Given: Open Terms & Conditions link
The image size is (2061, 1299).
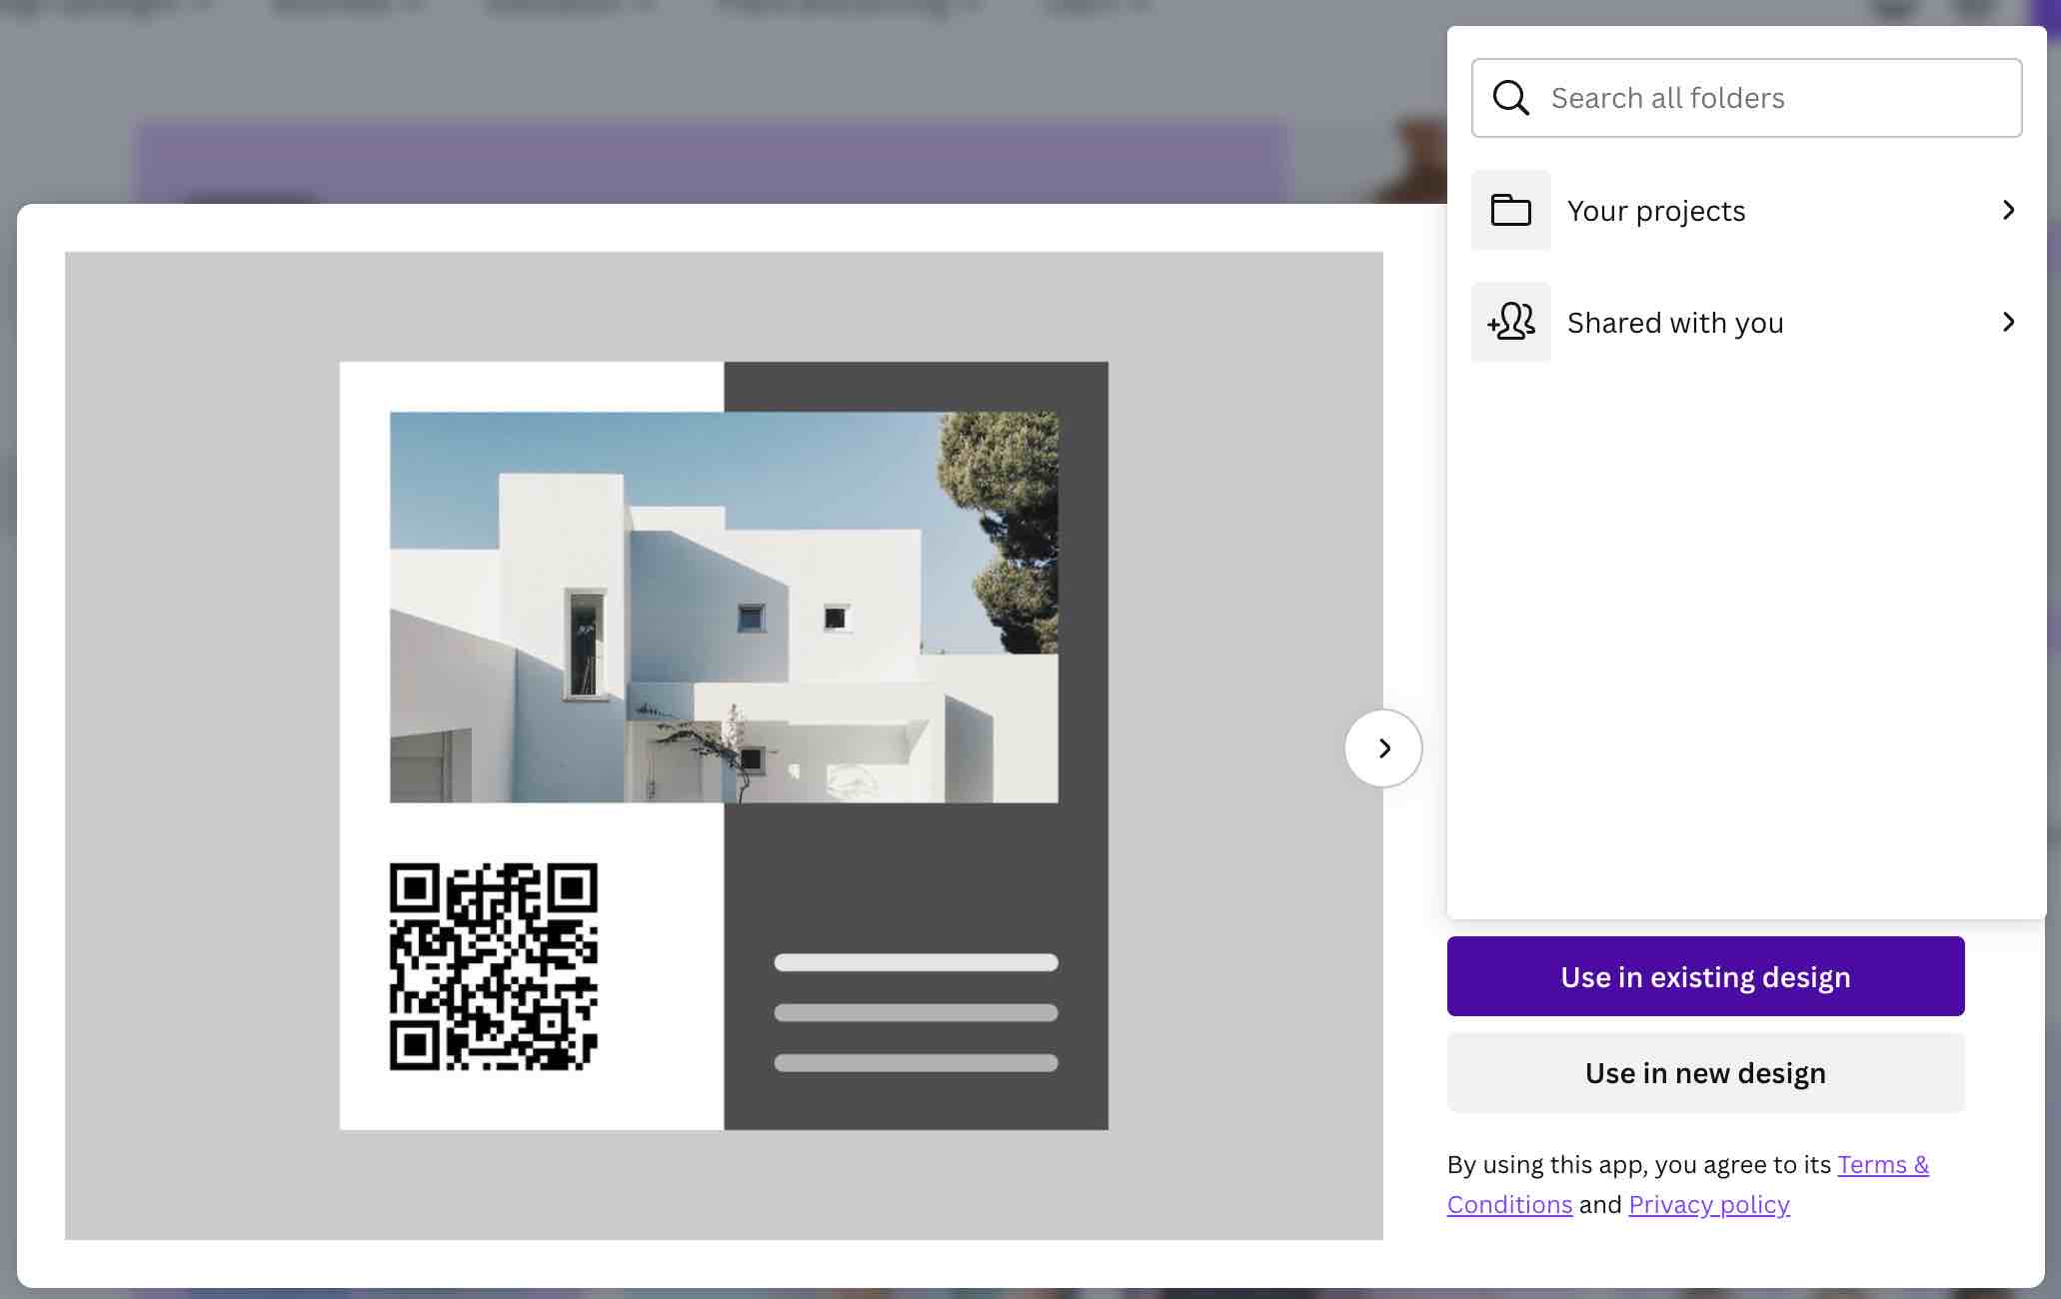Looking at the screenshot, I should coord(1688,1182).
